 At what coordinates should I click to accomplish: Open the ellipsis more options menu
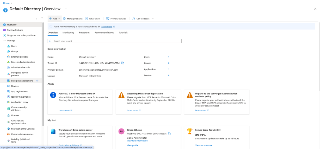[65, 9]
